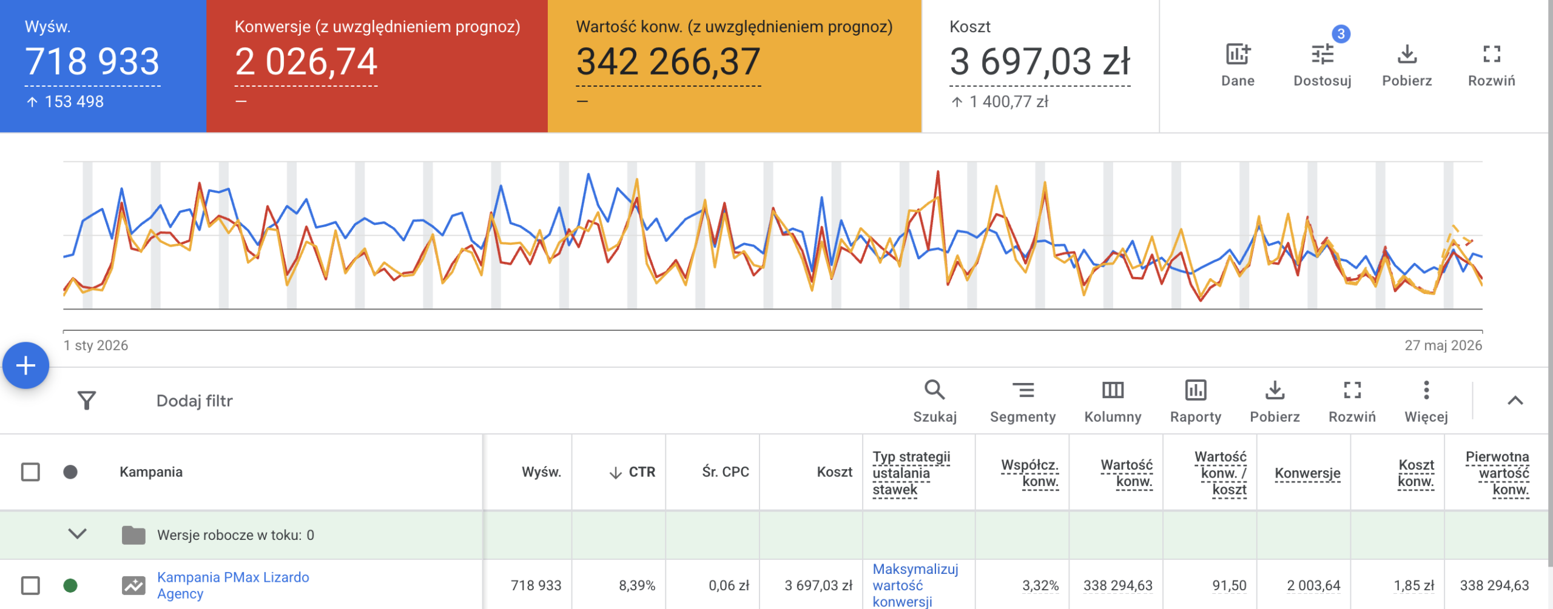Select the red Konwersje metric card

(x=377, y=66)
